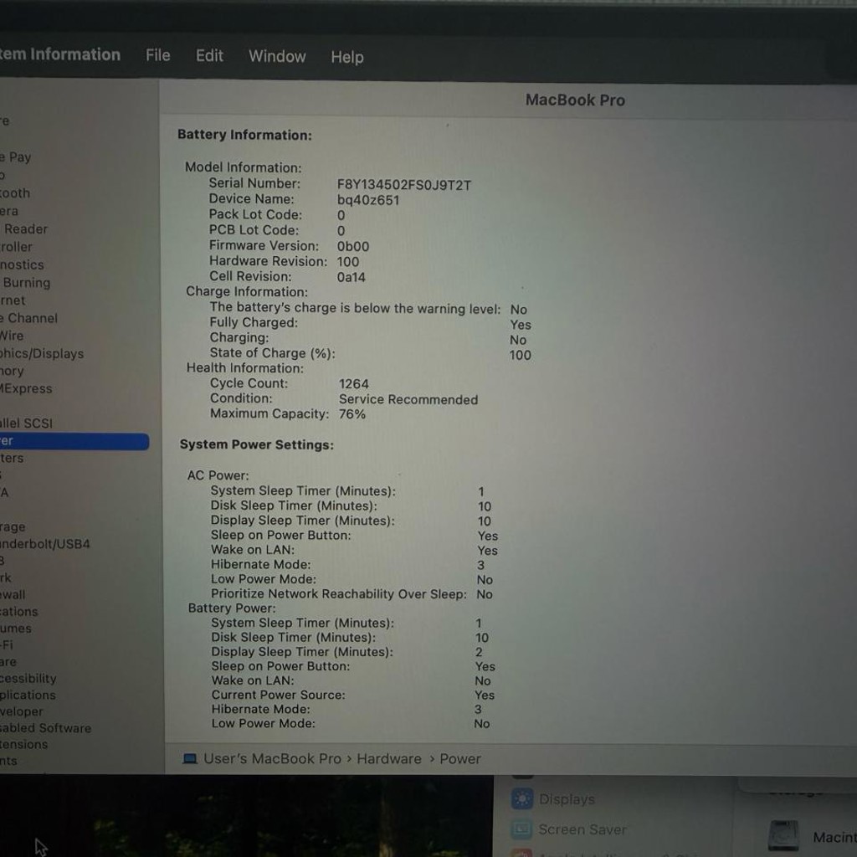Select Thunderbolt/USB4 in the sidebar
The height and width of the screenshot is (857, 857).
[x=45, y=544]
